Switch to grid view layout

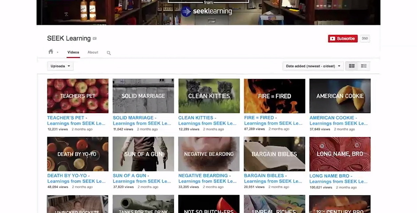[x=352, y=66]
